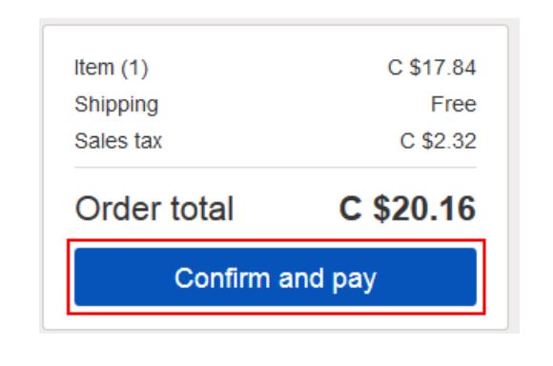Image resolution: width=553 pixels, height=366 pixels.
Task: Click the (1) quantity beside Item
Action: point(134,68)
